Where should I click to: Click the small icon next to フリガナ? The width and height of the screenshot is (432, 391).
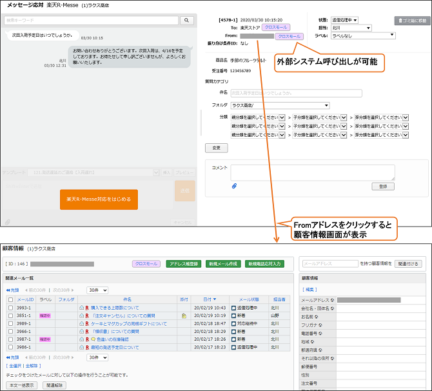(320, 325)
